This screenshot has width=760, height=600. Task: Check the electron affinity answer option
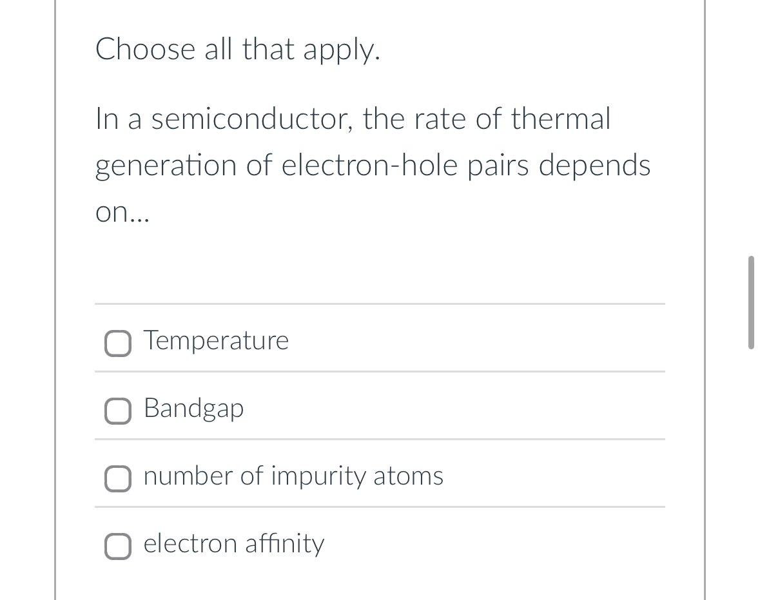pos(118,546)
